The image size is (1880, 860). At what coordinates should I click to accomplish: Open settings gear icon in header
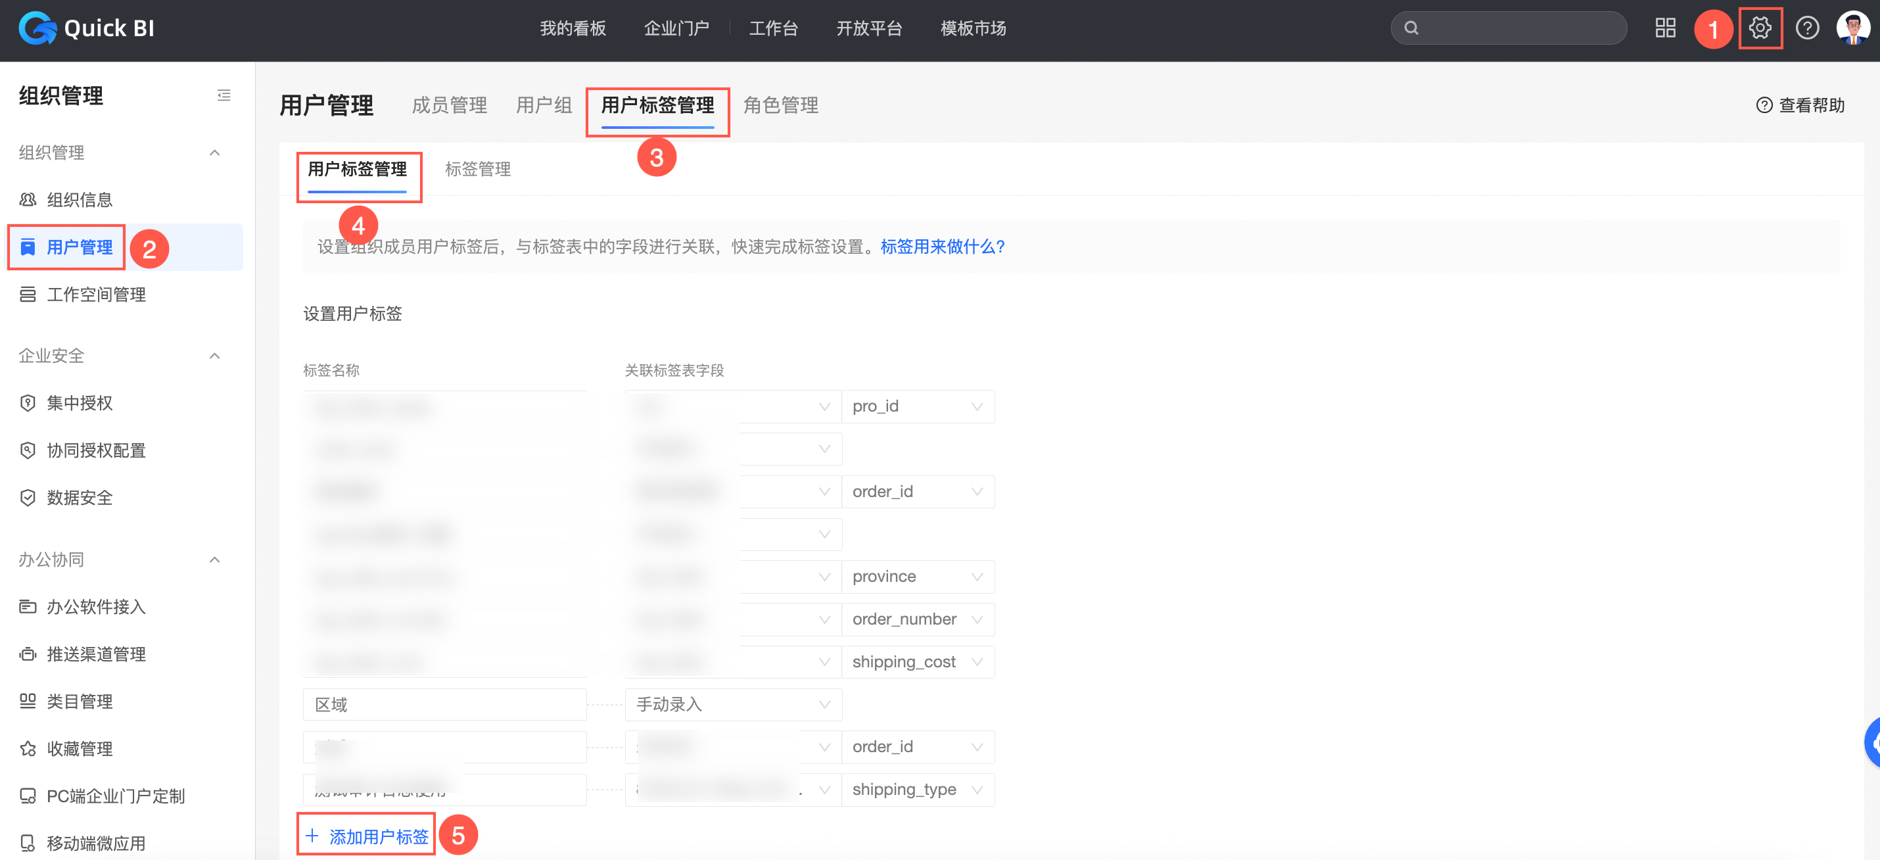pos(1760,28)
